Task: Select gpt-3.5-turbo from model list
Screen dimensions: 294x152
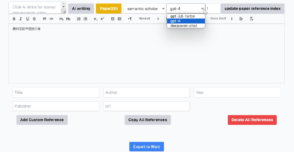Action: click(x=183, y=16)
